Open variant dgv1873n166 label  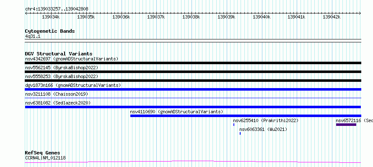73,85
